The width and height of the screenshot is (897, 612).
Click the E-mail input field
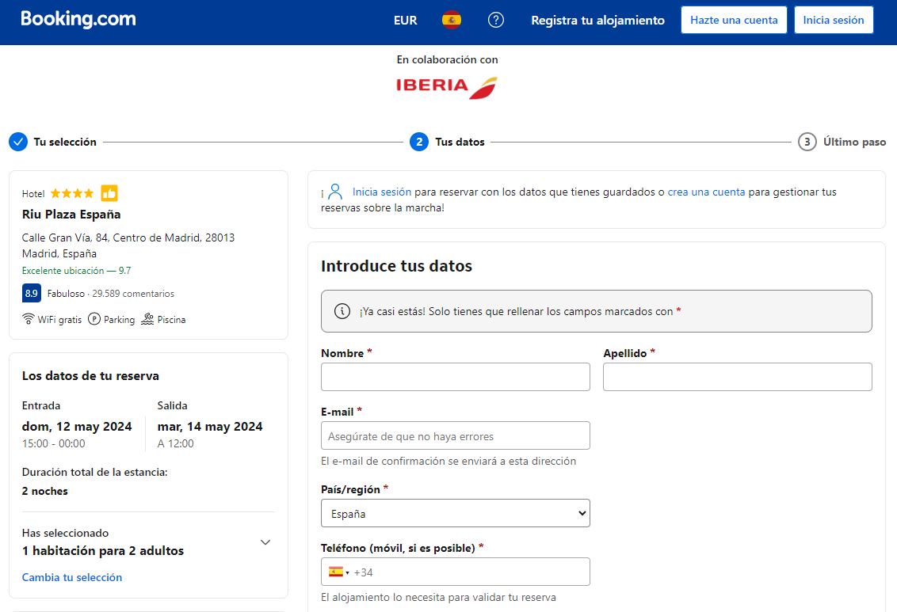pos(455,436)
